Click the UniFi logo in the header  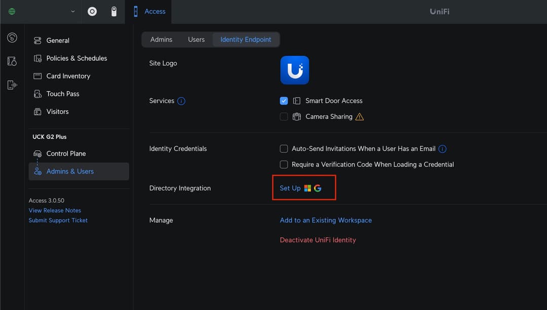point(440,12)
